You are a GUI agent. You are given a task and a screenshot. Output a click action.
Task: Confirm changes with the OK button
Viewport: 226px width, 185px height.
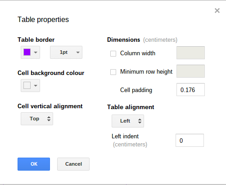pyautogui.click(x=34, y=164)
